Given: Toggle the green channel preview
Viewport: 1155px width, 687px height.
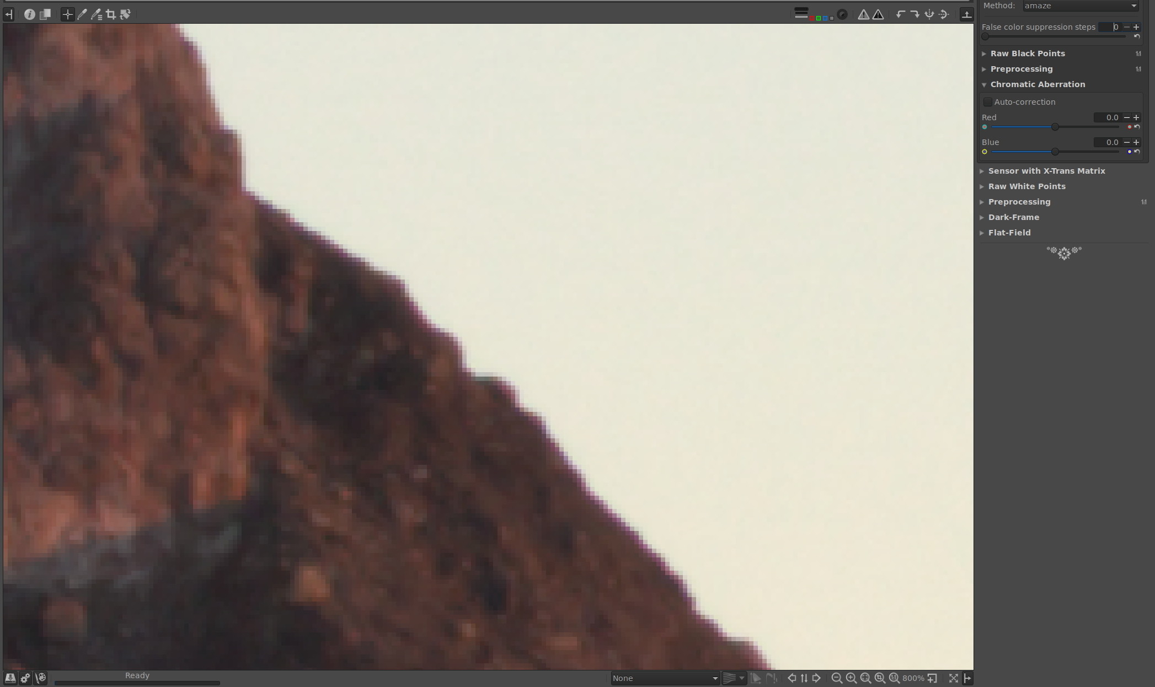Looking at the screenshot, I should (x=819, y=19).
